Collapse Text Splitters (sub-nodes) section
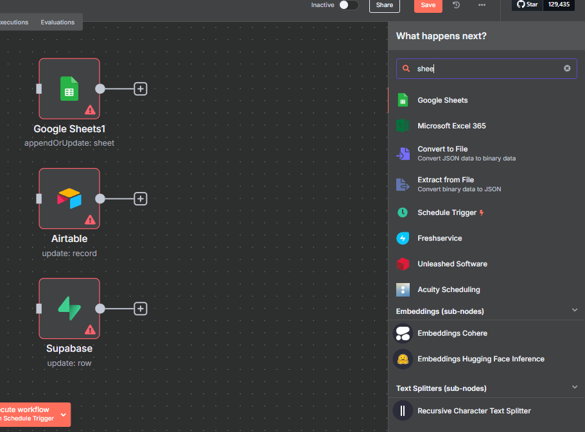The height and width of the screenshot is (432, 585). [575, 387]
